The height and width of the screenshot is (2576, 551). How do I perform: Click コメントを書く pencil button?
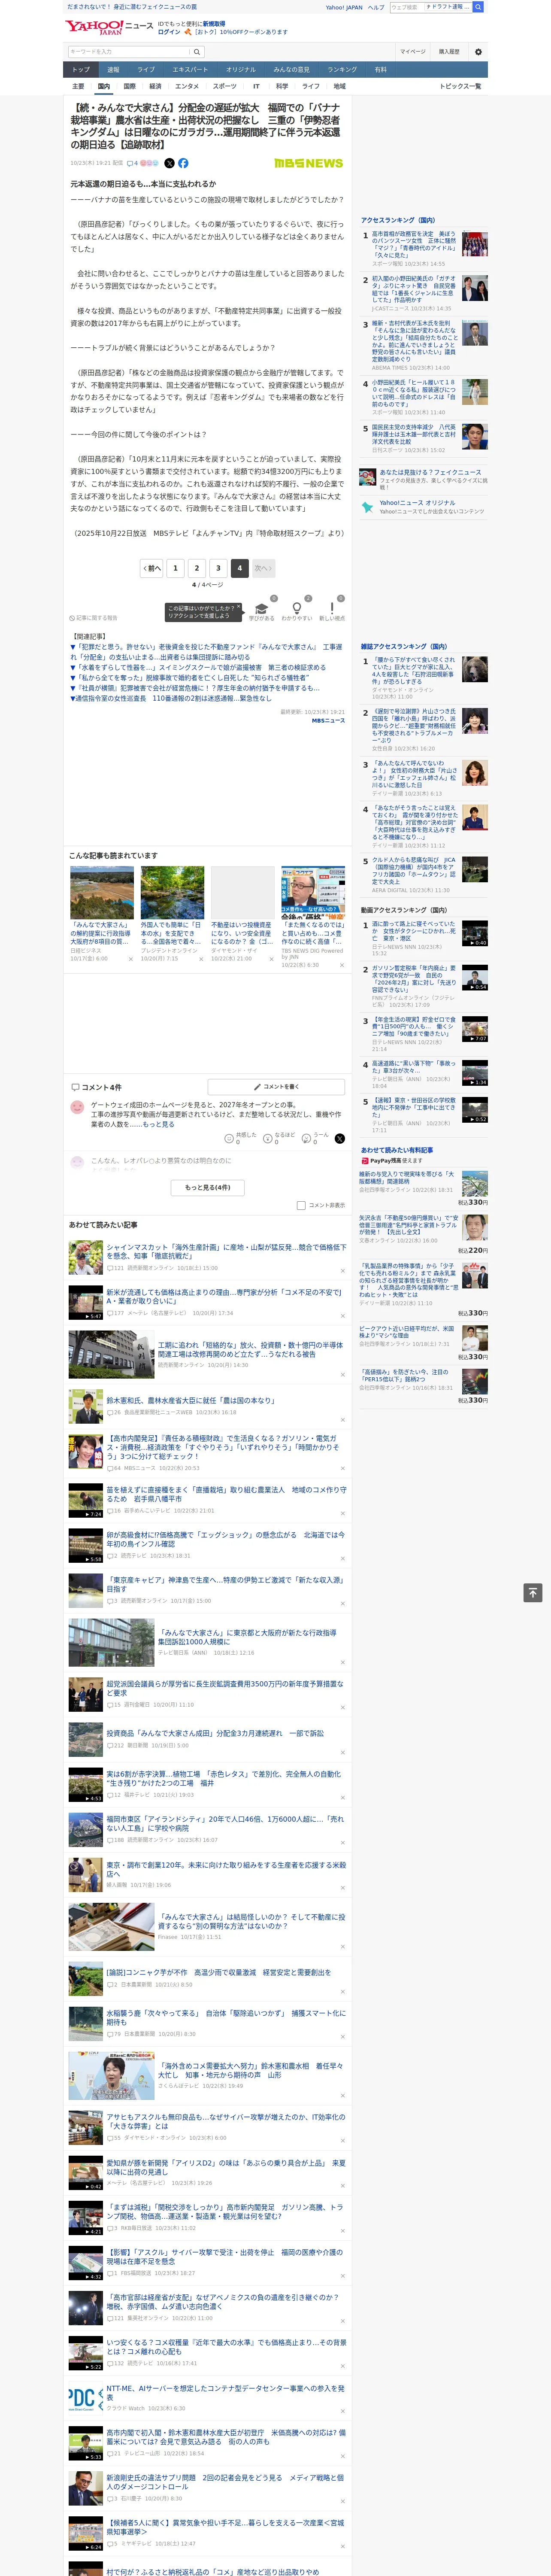click(276, 1086)
